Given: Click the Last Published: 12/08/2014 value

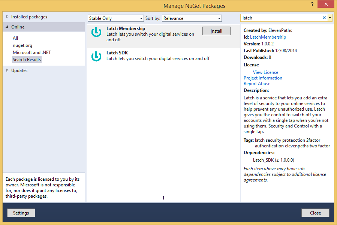Looking at the screenshot, I should coord(286,51).
